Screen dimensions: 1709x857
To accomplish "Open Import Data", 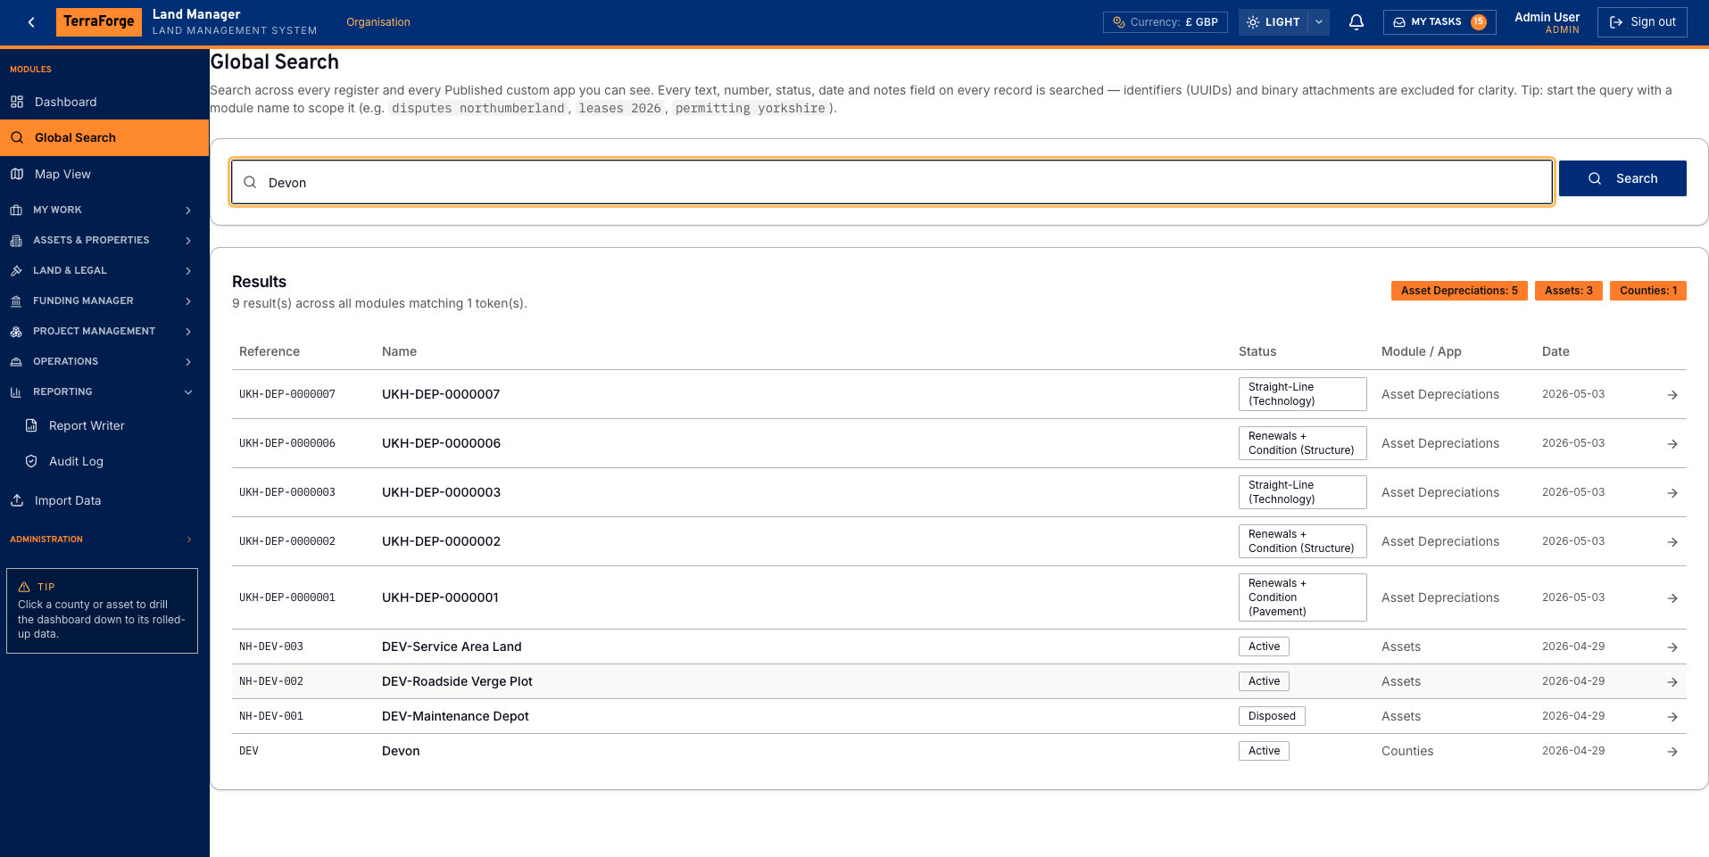I will pos(104,500).
